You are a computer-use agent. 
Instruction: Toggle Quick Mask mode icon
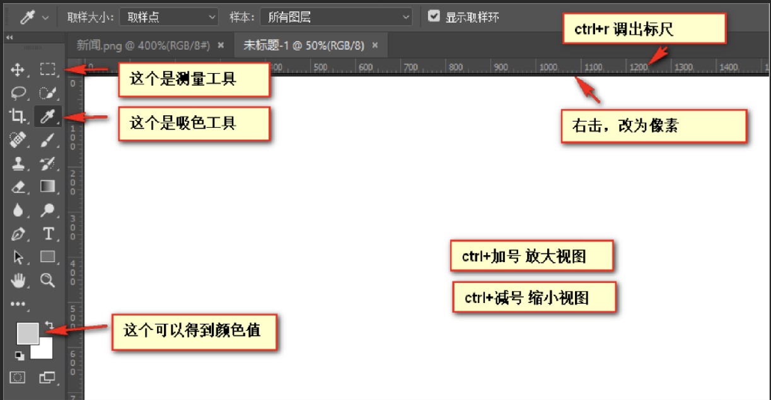pyautogui.click(x=18, y=377)
